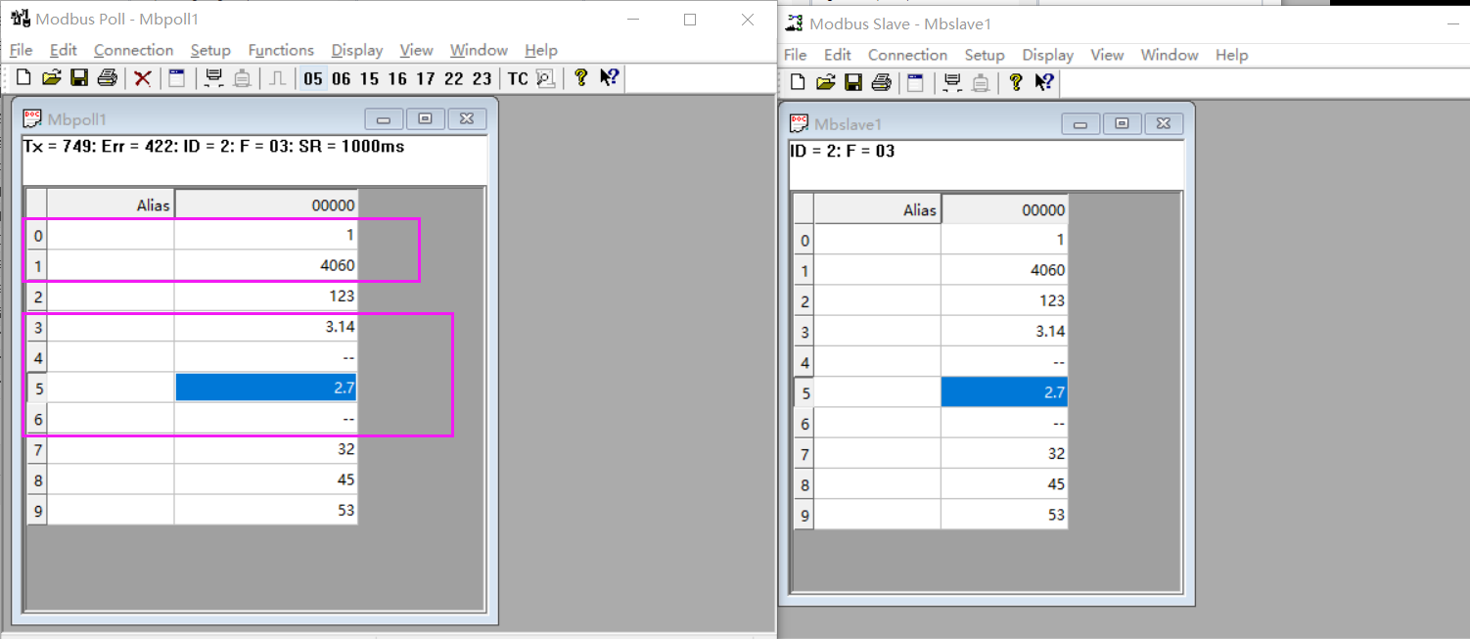
Task: Click Disconnect icon in Modbus Slave toolbar
Action: click(x=980, y=82)
